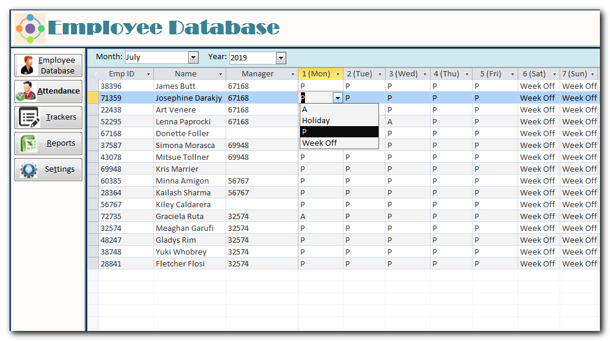
Task: Open the 5 (Fri) column filter arrow
Action: coord(512,74)
